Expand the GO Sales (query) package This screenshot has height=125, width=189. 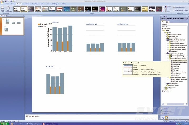[x=166, y=83]
